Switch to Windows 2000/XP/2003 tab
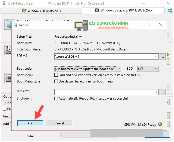This screenshot has width=174, height=142. [x=41, y=11]
